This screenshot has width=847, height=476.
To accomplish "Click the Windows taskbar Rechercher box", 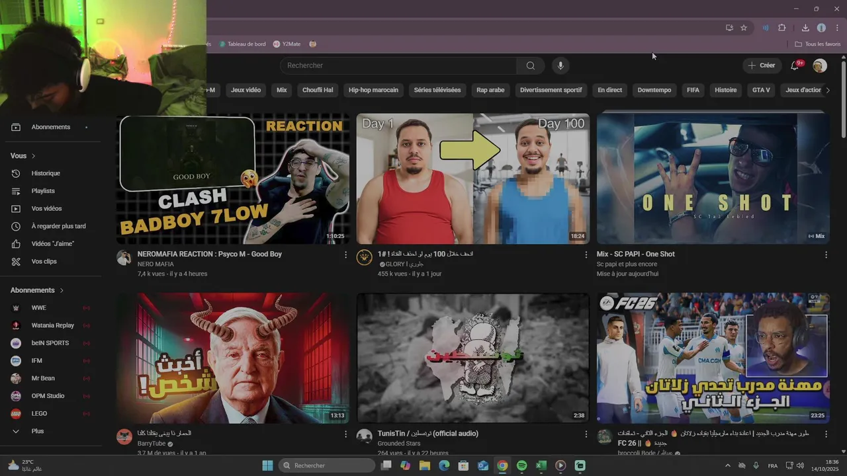I will click(x=327, y=465).
